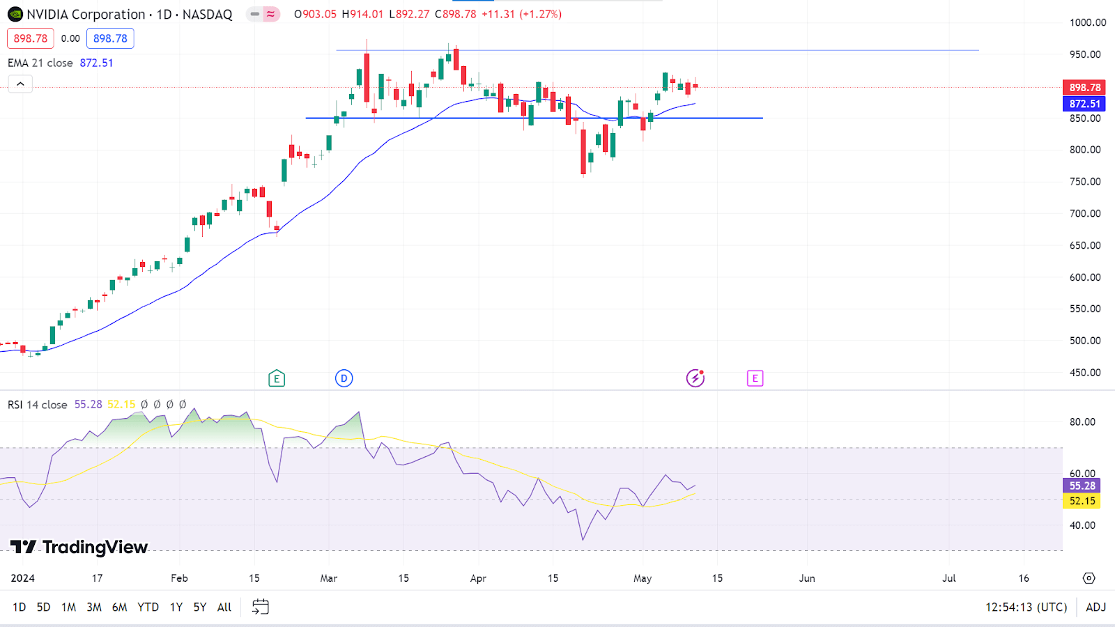Click the red sell price 898.78 button
The height and width of the screenshot is (627, 1115).
pos(31,38)
